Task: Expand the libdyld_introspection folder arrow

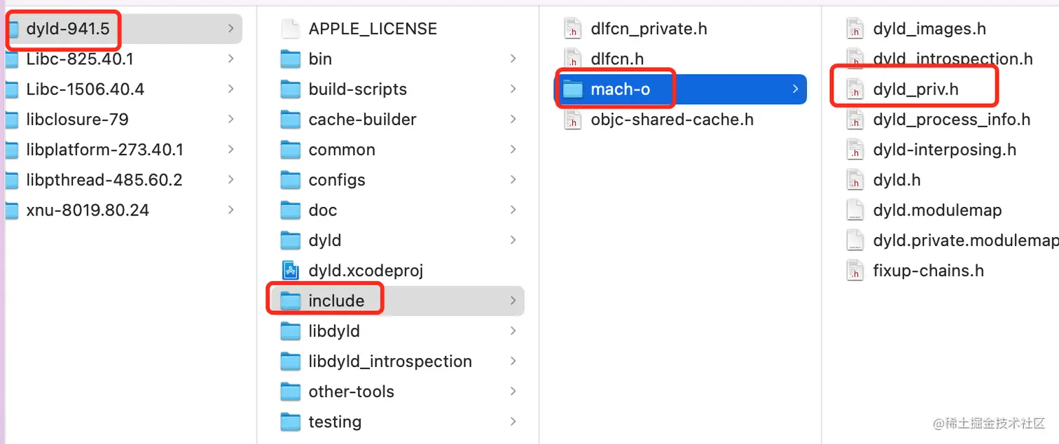Action: tap(513, 361)
